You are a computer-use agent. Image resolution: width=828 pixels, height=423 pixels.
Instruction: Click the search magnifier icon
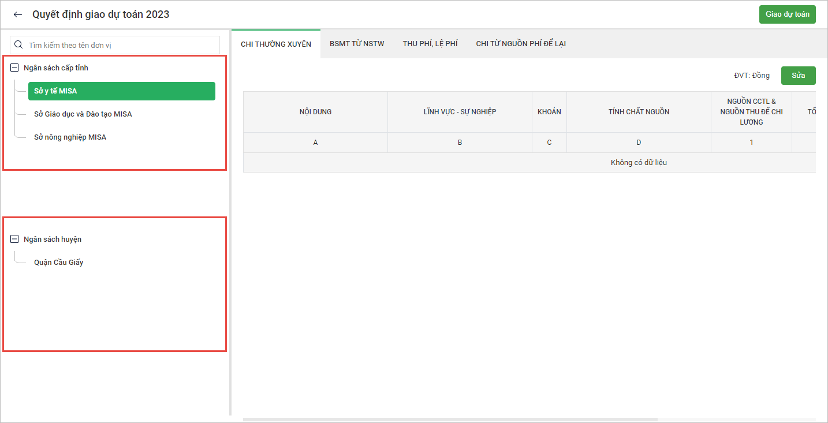pyautogui.click(x=18, y=45)
